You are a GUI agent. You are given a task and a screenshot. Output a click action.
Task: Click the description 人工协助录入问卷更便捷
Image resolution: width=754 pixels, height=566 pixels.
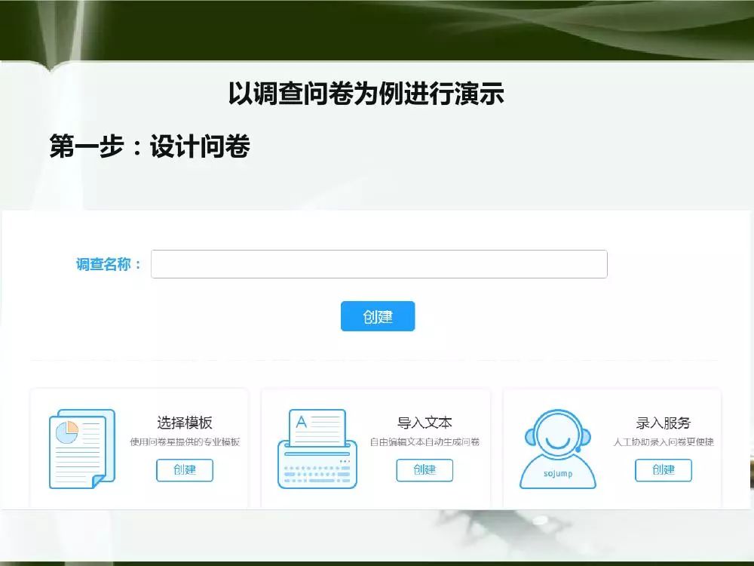(664, 442)
